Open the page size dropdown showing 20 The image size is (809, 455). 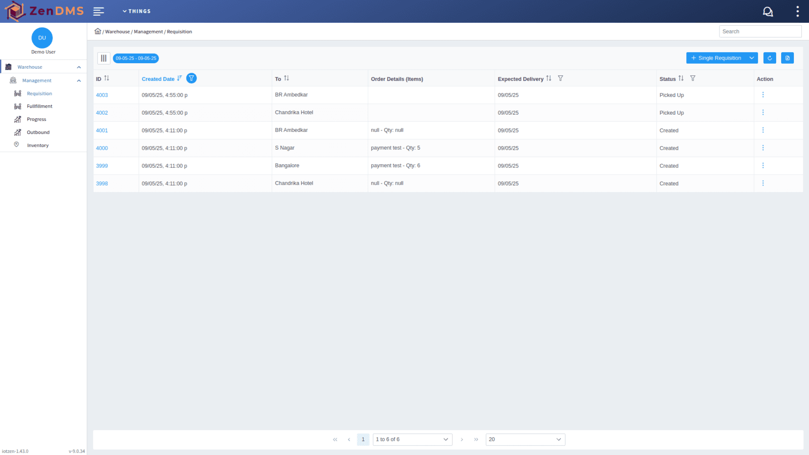point(525,439)
